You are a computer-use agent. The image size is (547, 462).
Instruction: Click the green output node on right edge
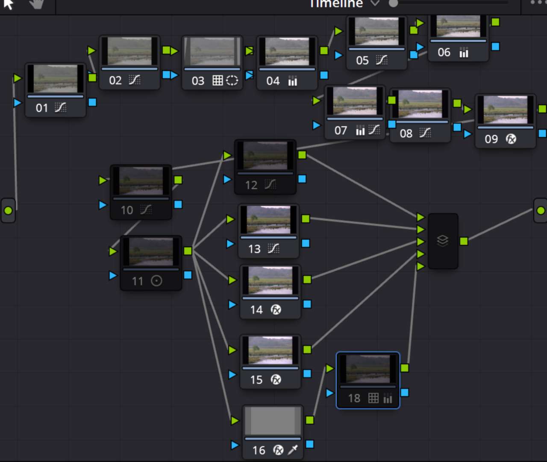tap(541, 210)
